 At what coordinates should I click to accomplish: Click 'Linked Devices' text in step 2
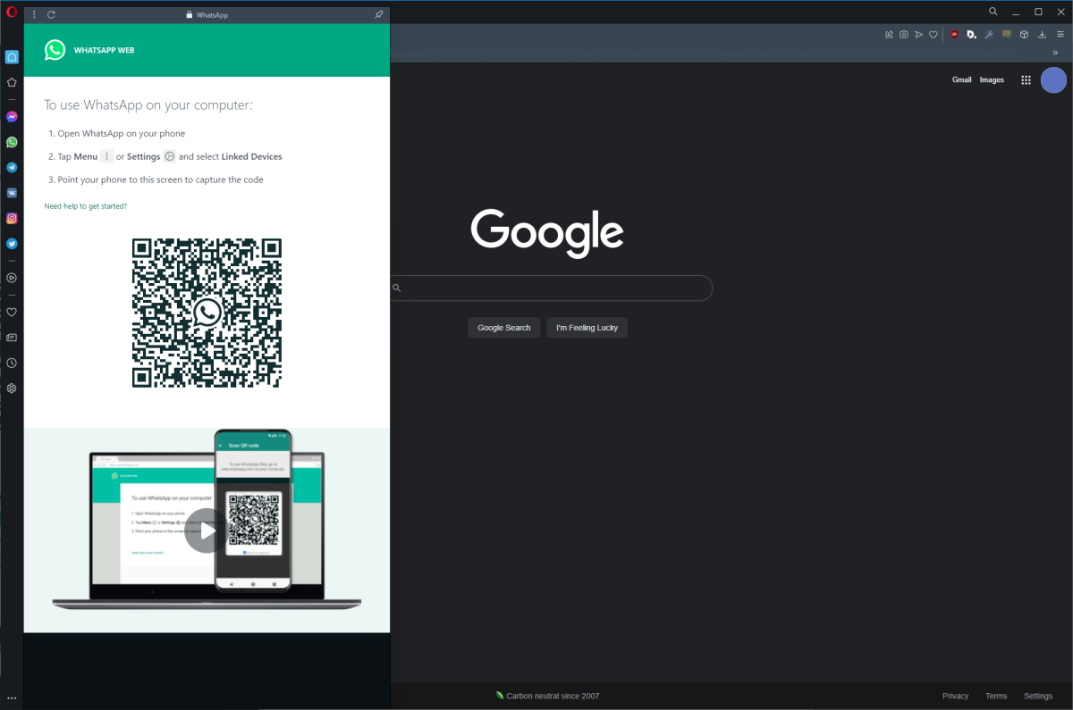pyautogui.click(x=252, y=156)
